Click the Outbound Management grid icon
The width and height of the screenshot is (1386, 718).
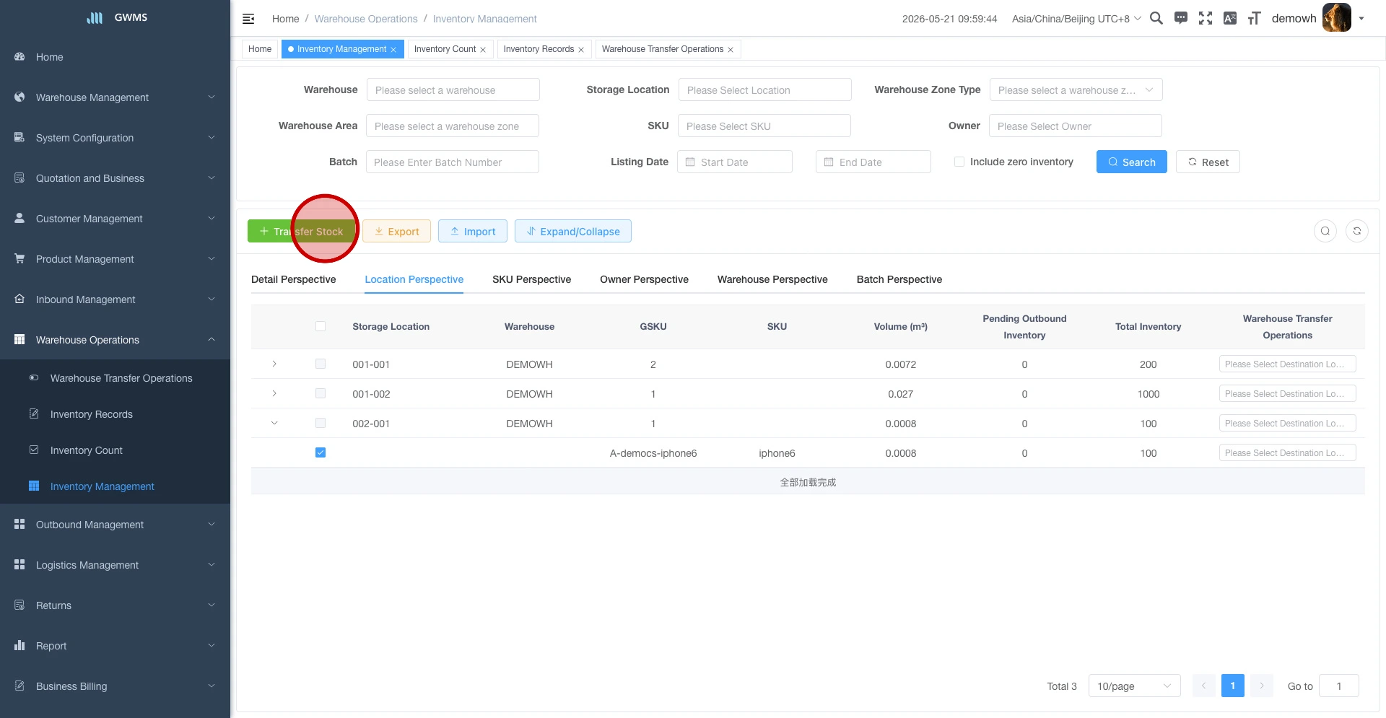(x=19, y=524)
